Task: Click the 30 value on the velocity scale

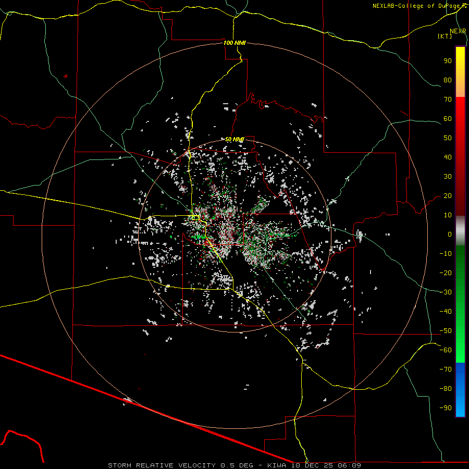Action: (448, 177)
